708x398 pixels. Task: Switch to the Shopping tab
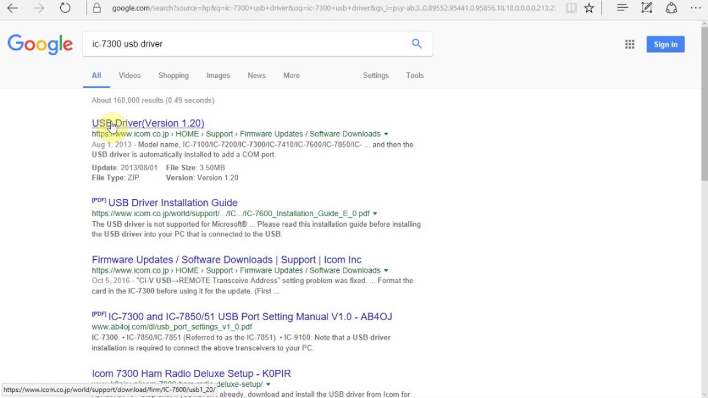[x=173, y=75]
